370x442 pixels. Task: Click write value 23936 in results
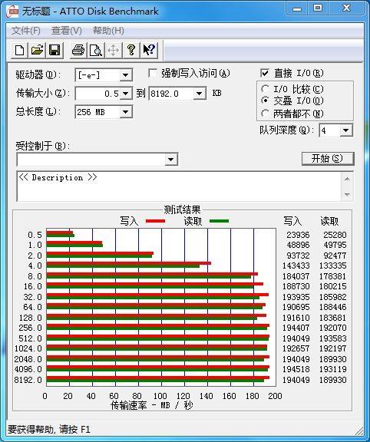298,235
